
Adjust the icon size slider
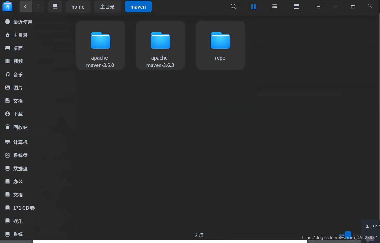pos(348,235)
